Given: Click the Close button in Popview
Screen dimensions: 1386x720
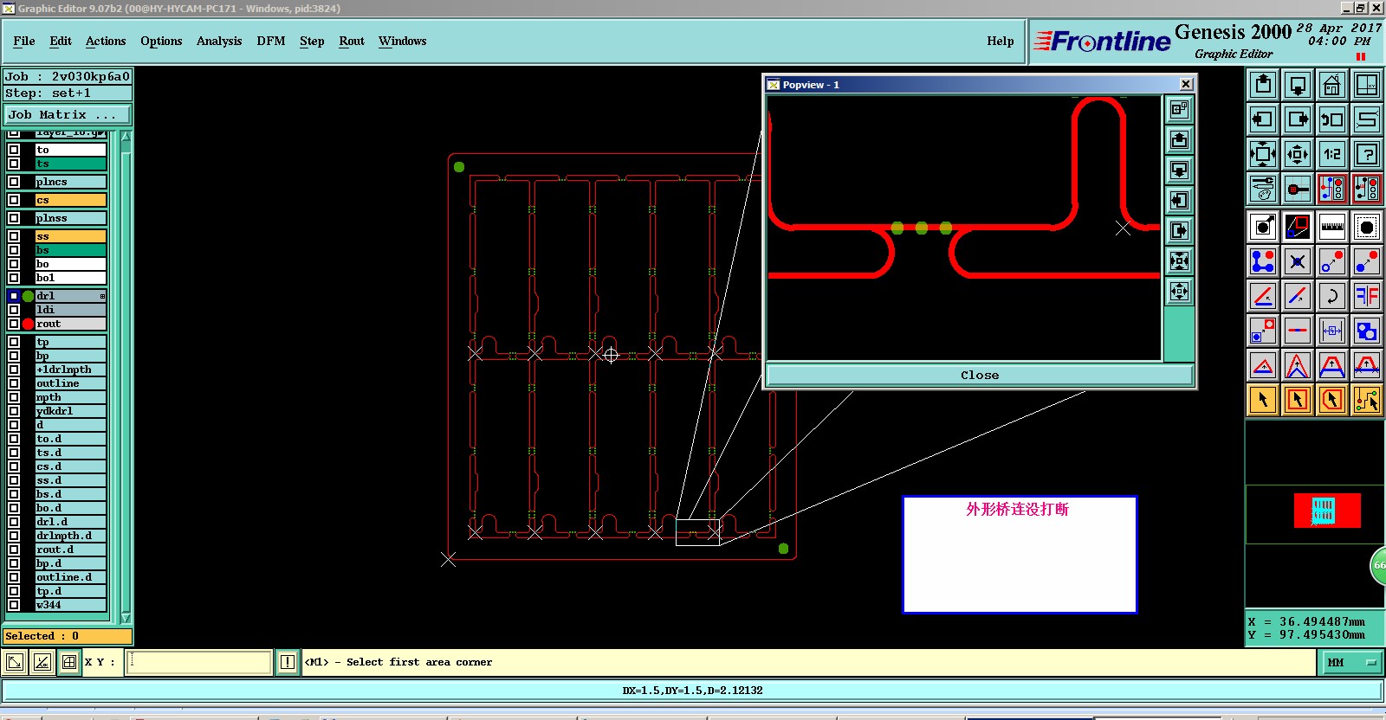Looking at the screenshot, I should 980,375.
